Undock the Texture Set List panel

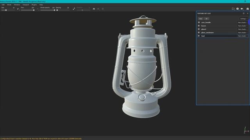pyautogui.click(x=244, y=14)
